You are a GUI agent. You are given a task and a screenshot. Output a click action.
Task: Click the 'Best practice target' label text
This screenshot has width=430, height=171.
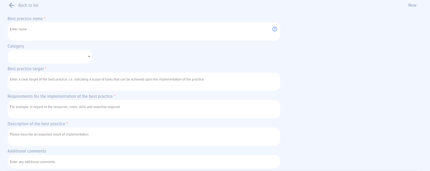tap(26, 69)
